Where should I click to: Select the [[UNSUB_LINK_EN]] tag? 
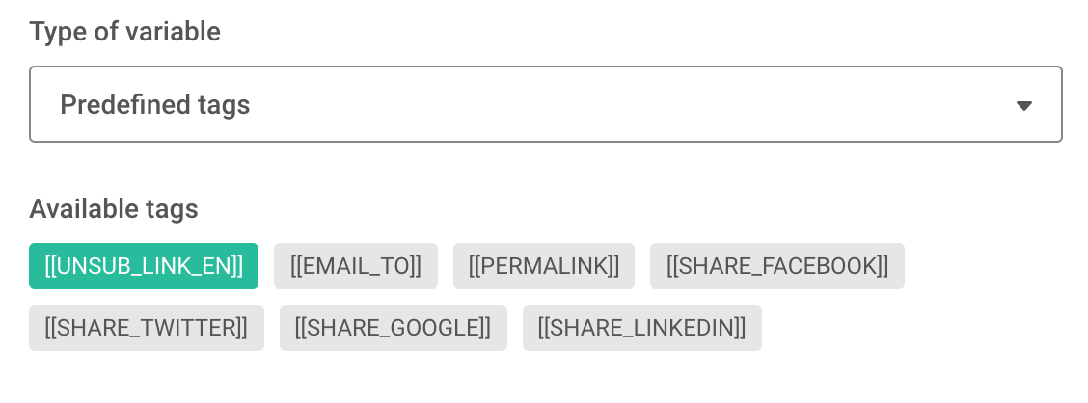pos(144,266)
